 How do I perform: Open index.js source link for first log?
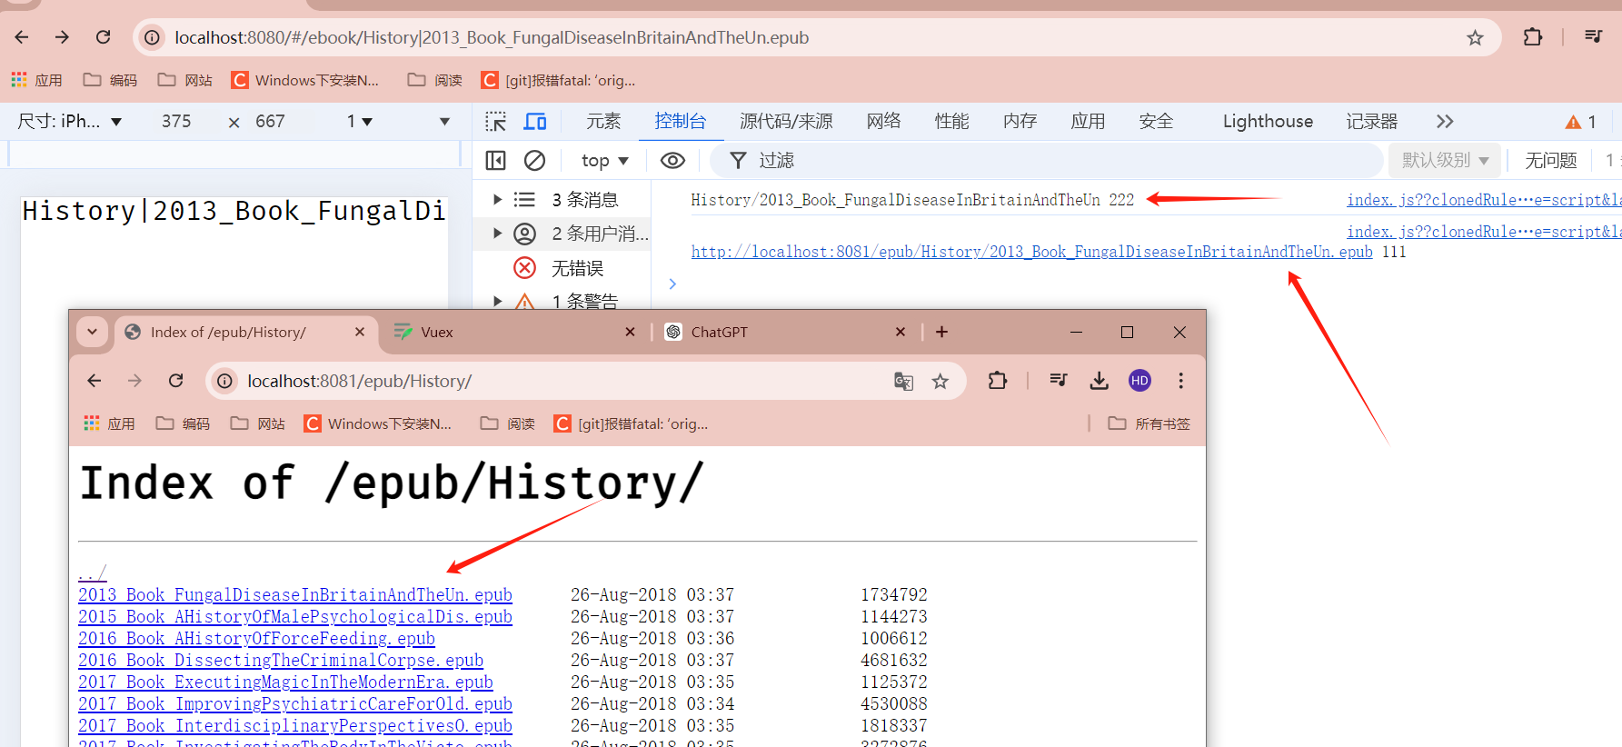(x=1483, y=200)
